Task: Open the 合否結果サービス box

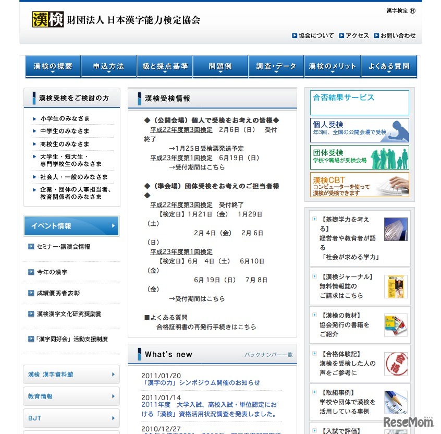Action: click(359, 103)
